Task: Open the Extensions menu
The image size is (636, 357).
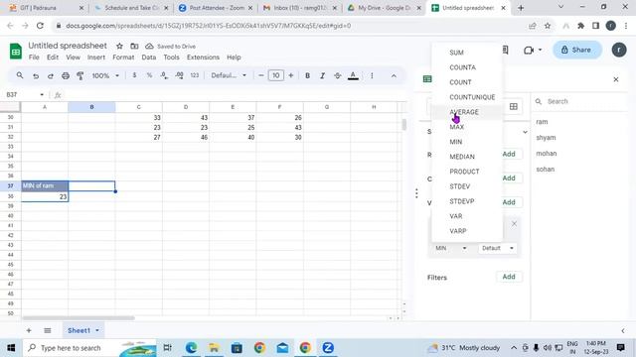Action: pos(203,58)
